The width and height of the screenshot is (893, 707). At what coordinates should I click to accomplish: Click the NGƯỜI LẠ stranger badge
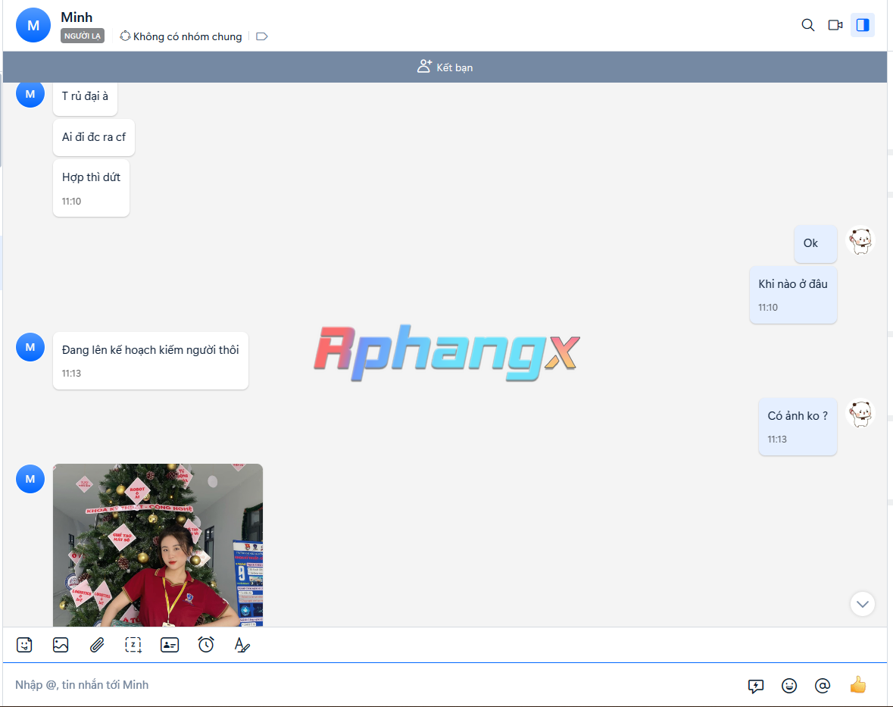click(x=83, y=36)
